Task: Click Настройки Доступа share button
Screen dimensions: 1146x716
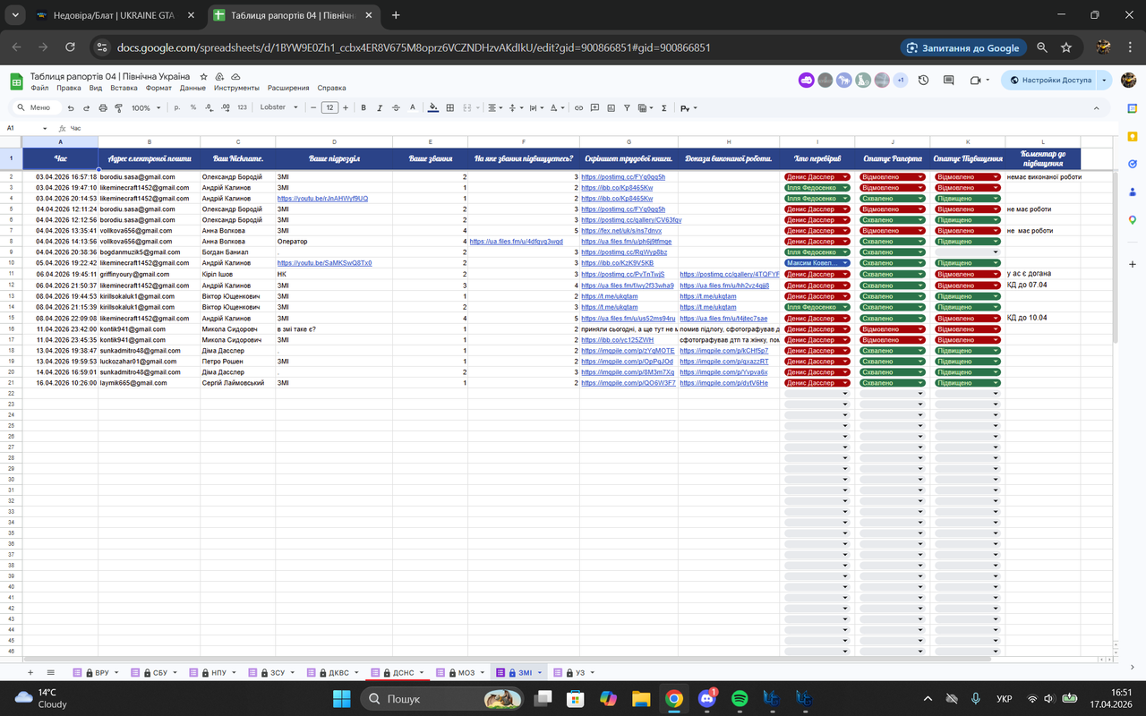Action: 1049,80
